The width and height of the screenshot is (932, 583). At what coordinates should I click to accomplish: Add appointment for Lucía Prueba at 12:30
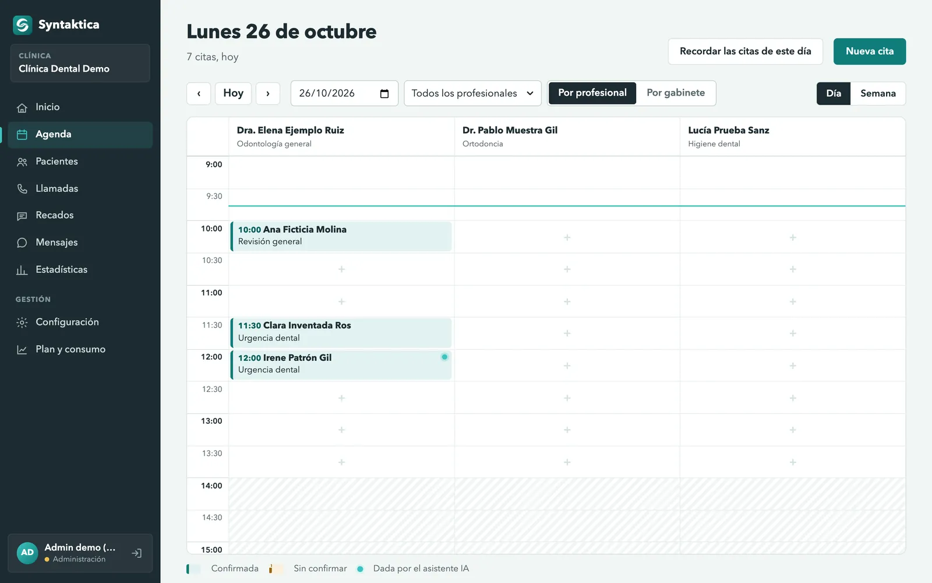click(x=793, y=398)
